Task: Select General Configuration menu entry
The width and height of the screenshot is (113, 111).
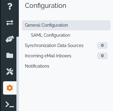Action: [x=66, y=25]
